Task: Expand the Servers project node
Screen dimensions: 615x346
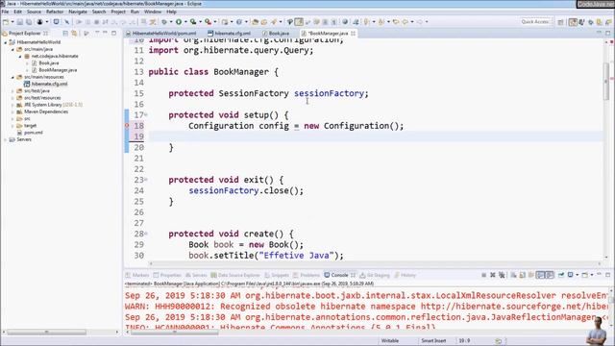Action: coord(6,139)
